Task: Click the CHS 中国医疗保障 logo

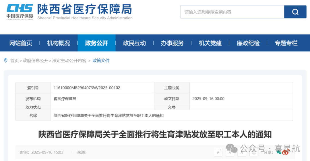Action: (20, 12)
